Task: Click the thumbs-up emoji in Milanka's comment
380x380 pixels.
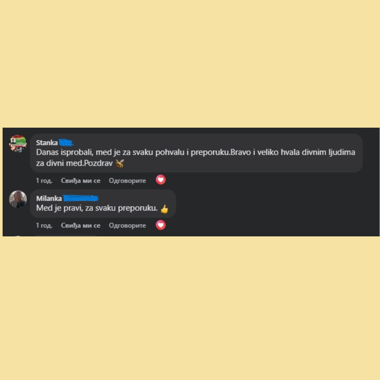Action: click(164, 209)
